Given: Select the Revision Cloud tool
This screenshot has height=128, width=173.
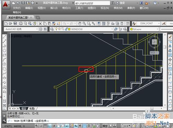Looking at the screenshot, I should pos(4,69).
